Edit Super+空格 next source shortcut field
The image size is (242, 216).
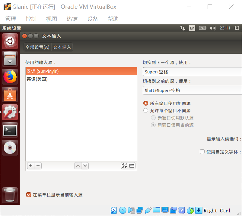[192, 72]
